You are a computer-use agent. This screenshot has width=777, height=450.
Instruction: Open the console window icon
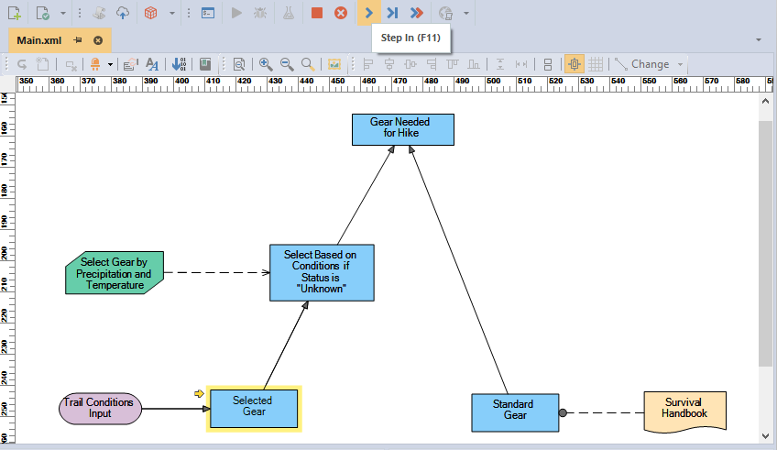coord(208,13)
